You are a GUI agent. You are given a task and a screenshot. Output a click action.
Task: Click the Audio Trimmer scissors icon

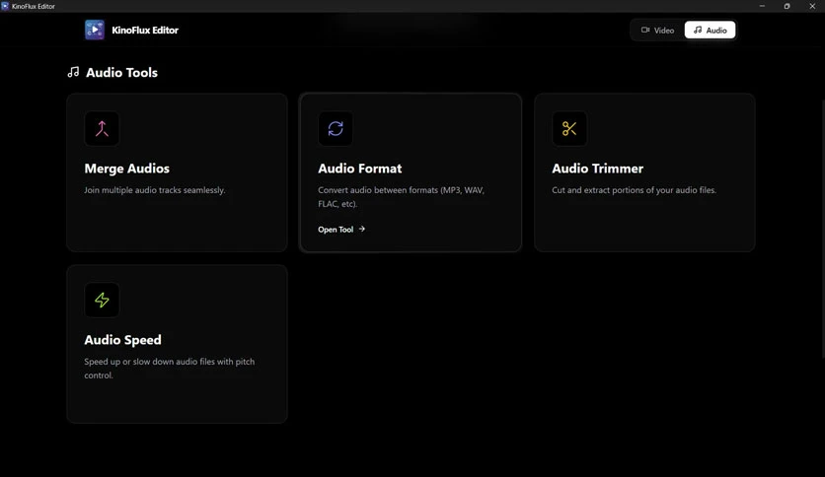(569, 129)
